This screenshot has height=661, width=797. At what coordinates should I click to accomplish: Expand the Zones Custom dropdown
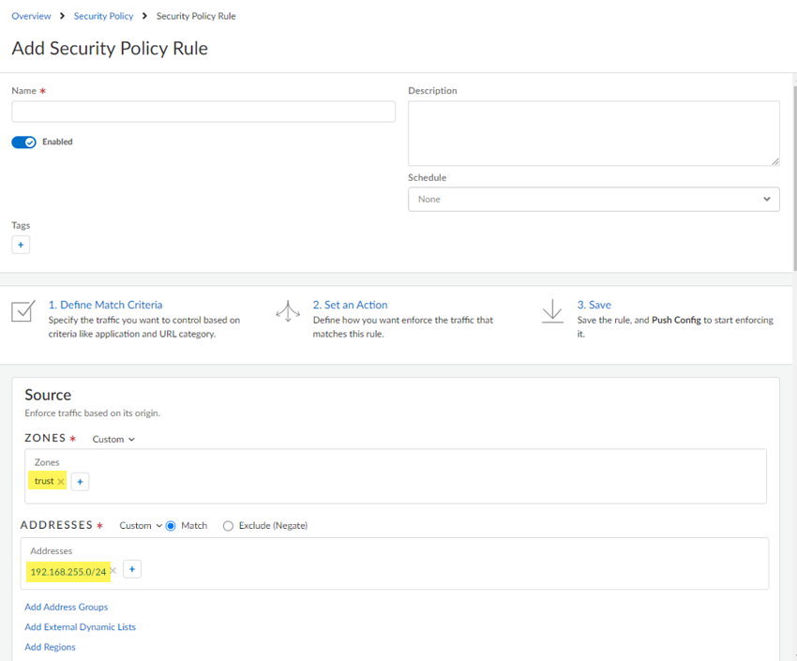(x=113, y=439)
